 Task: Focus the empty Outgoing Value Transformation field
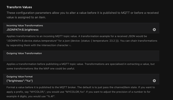80,58
